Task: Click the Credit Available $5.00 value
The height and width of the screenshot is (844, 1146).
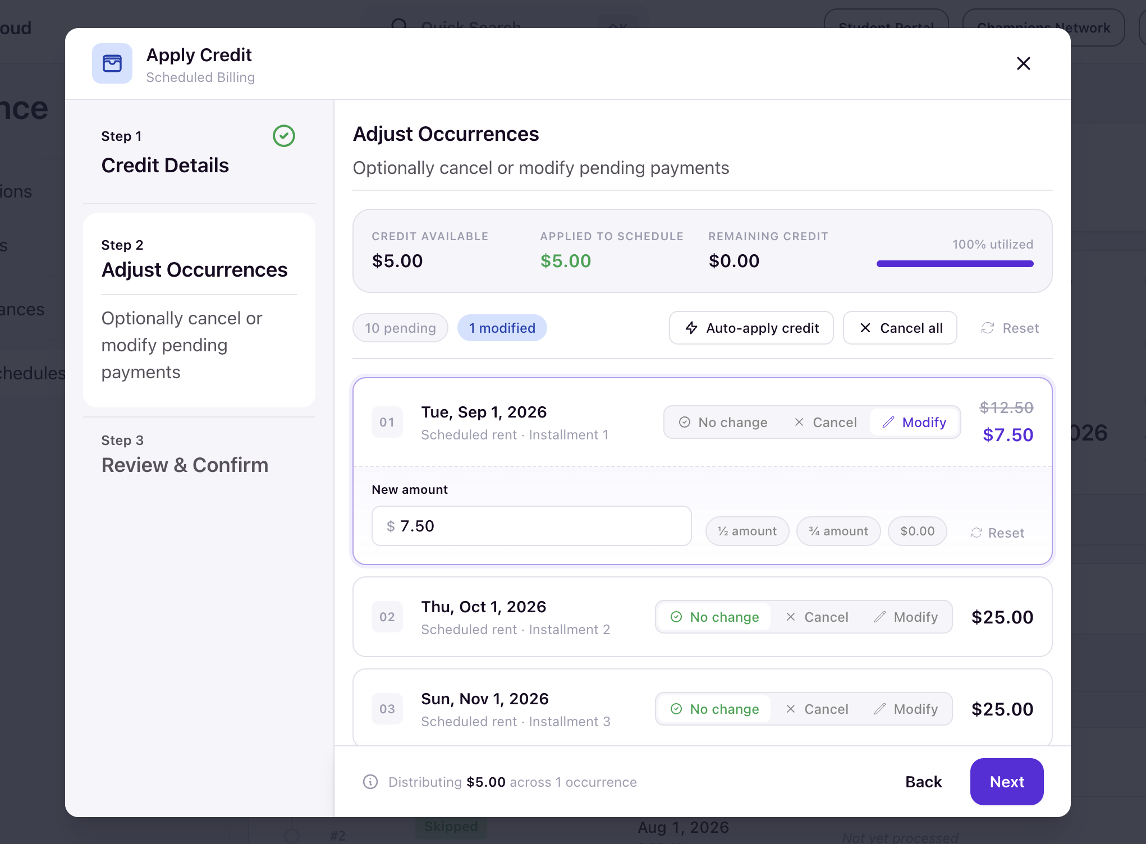Action: tap(397, 261)
